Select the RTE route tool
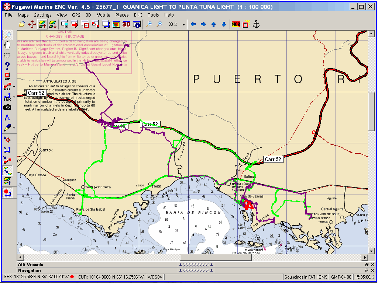This screenshot has height=283, width=378. (7, 87)
